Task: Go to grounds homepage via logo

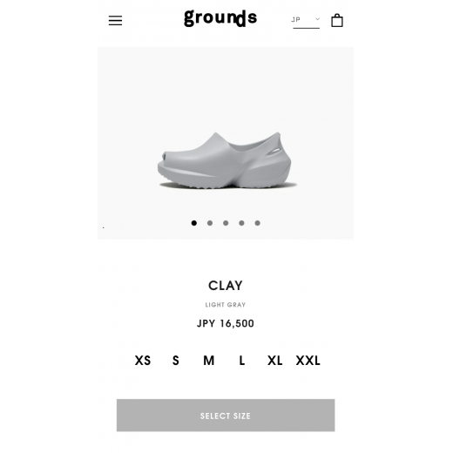Action: tap(220, 18)
